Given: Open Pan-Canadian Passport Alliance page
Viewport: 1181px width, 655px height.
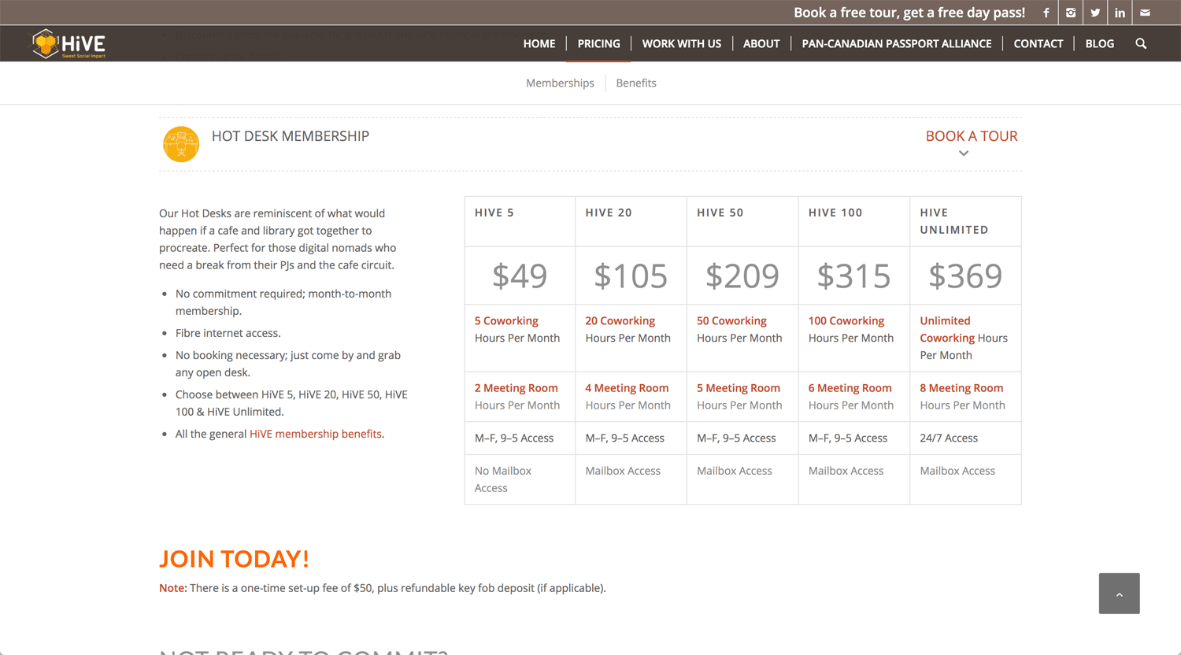Looking at the screenshot, I should click(x=897, y=43).
